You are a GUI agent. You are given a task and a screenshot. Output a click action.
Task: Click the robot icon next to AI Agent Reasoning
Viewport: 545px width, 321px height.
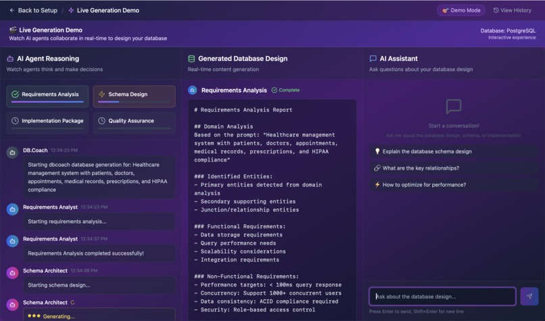[x=10, y=59]
